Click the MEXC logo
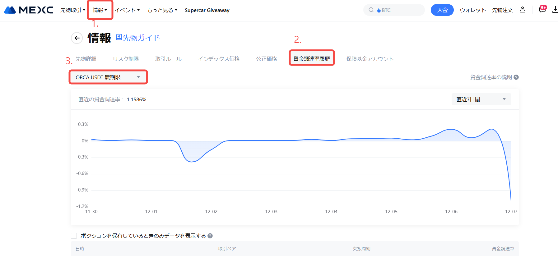This screenshot has height=258, width=558. (29, 10)
